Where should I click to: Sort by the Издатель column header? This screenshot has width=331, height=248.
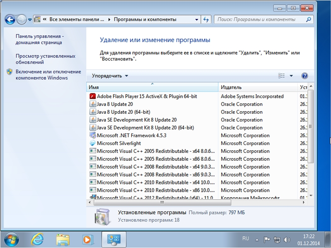(258, 87)
